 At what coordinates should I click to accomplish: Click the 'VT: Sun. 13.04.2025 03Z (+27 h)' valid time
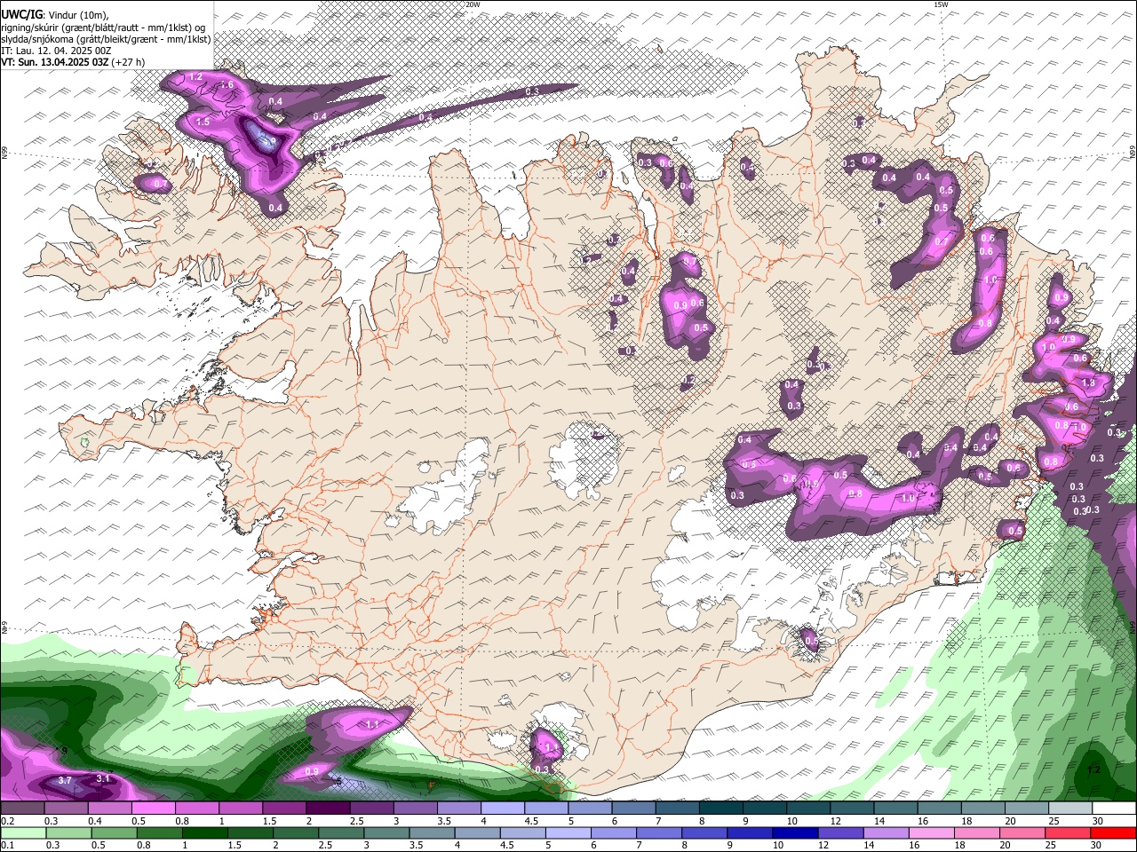point(73,62)
